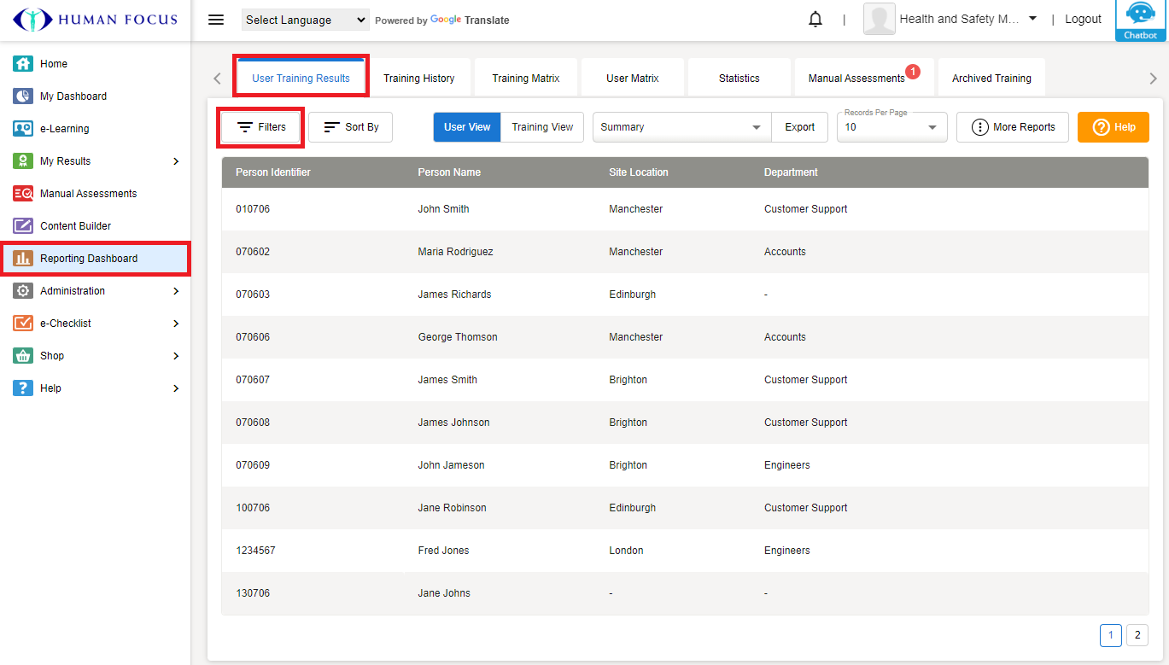The height and width of the screenshot is (665, 1169).
Task: Open the Select Language dropdown
Action: 305,20
